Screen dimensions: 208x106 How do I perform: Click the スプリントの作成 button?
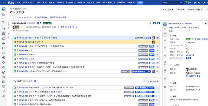pyautogui.click(x=151, y=81)
